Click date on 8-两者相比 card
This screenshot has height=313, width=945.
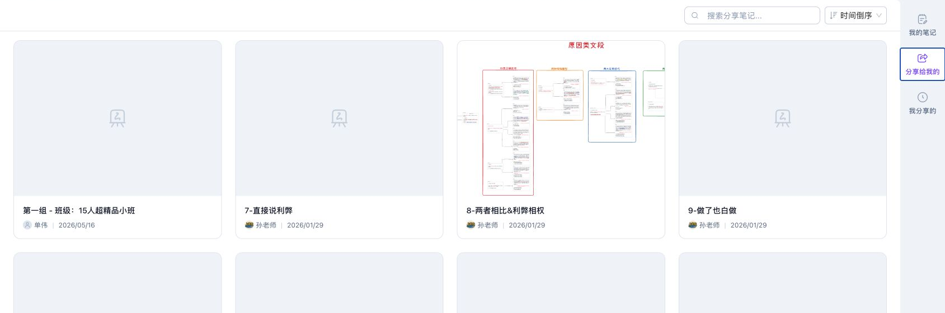pyautogui.click(x=526, y=225)
